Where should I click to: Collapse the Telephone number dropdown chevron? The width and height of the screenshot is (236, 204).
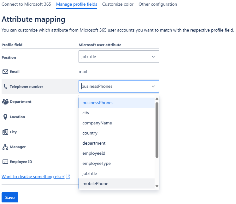(153, 86)
